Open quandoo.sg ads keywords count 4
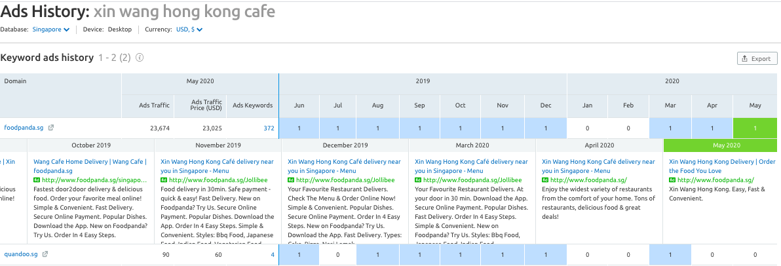 pos(273,255)
